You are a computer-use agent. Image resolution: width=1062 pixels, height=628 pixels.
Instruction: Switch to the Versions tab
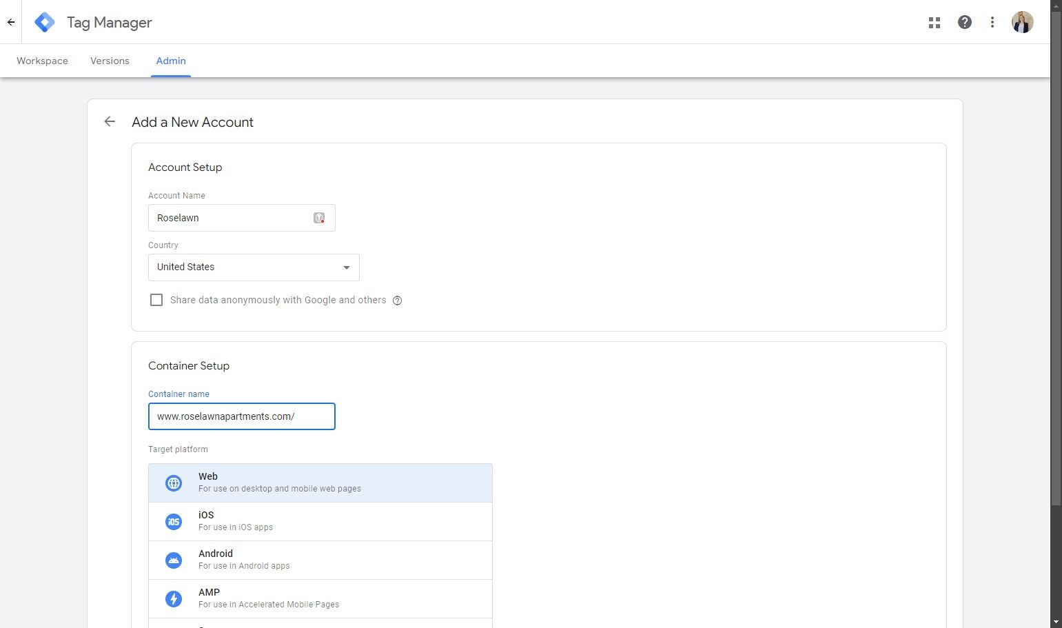pyautogui.click(x=110, y=61)
